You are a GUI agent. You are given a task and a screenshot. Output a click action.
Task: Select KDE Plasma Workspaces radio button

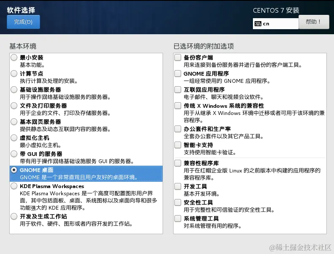14,186
